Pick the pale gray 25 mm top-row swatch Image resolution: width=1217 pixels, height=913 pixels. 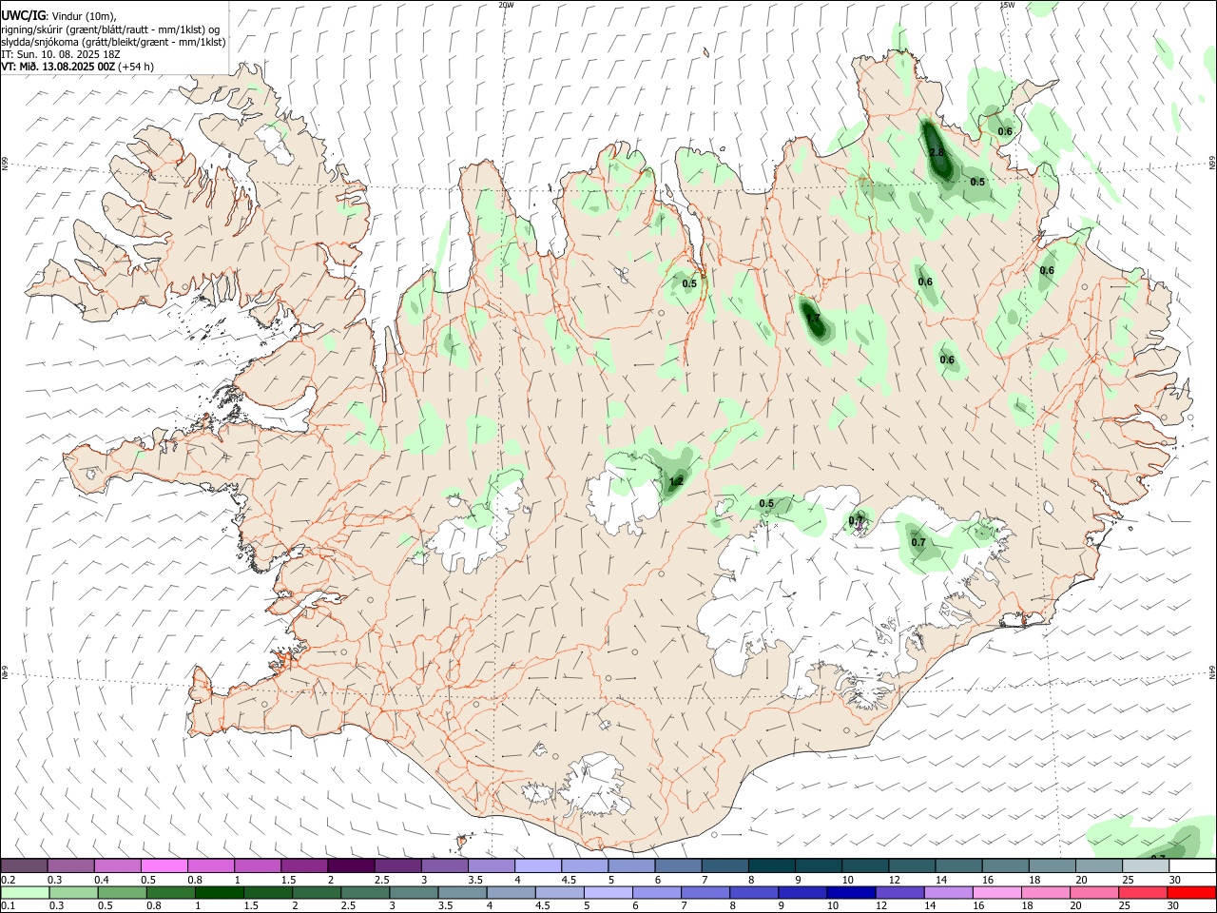(1147, 865)
